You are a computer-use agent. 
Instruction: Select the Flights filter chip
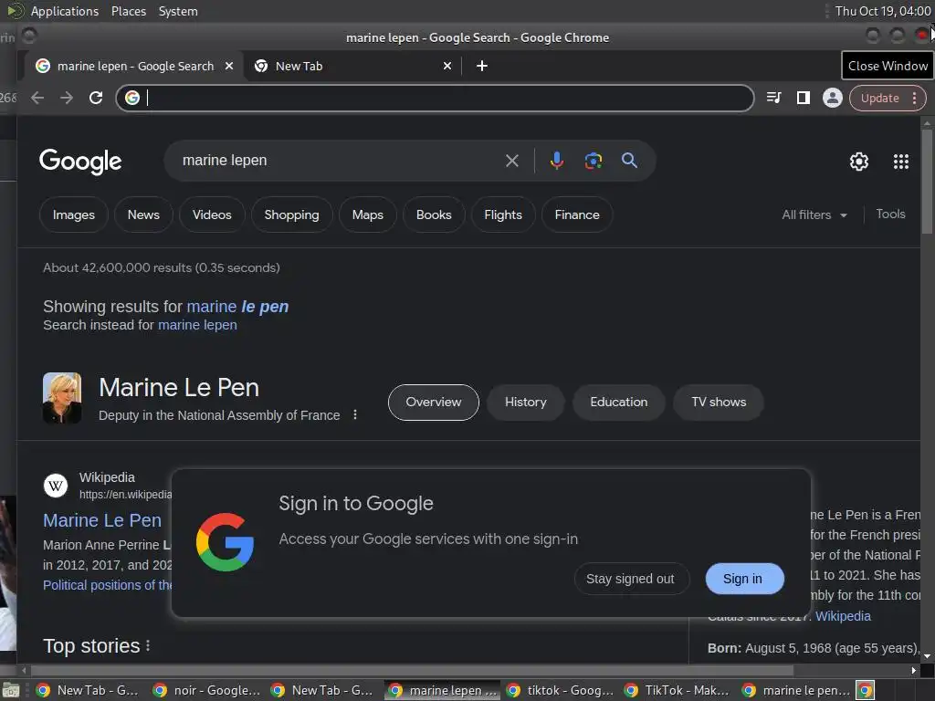[503, 215]
